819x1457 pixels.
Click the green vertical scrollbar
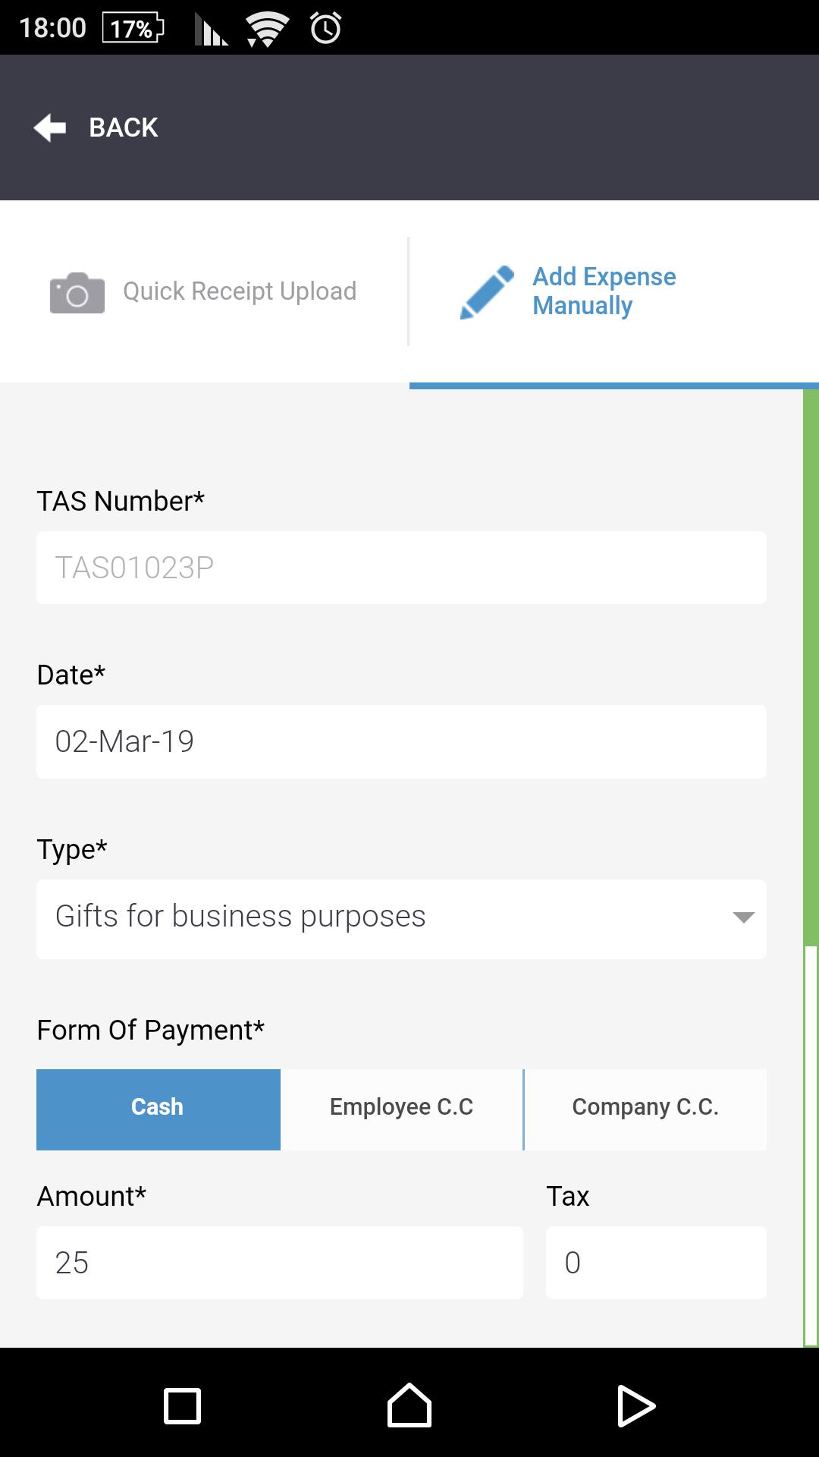click(x=811, y=668)
